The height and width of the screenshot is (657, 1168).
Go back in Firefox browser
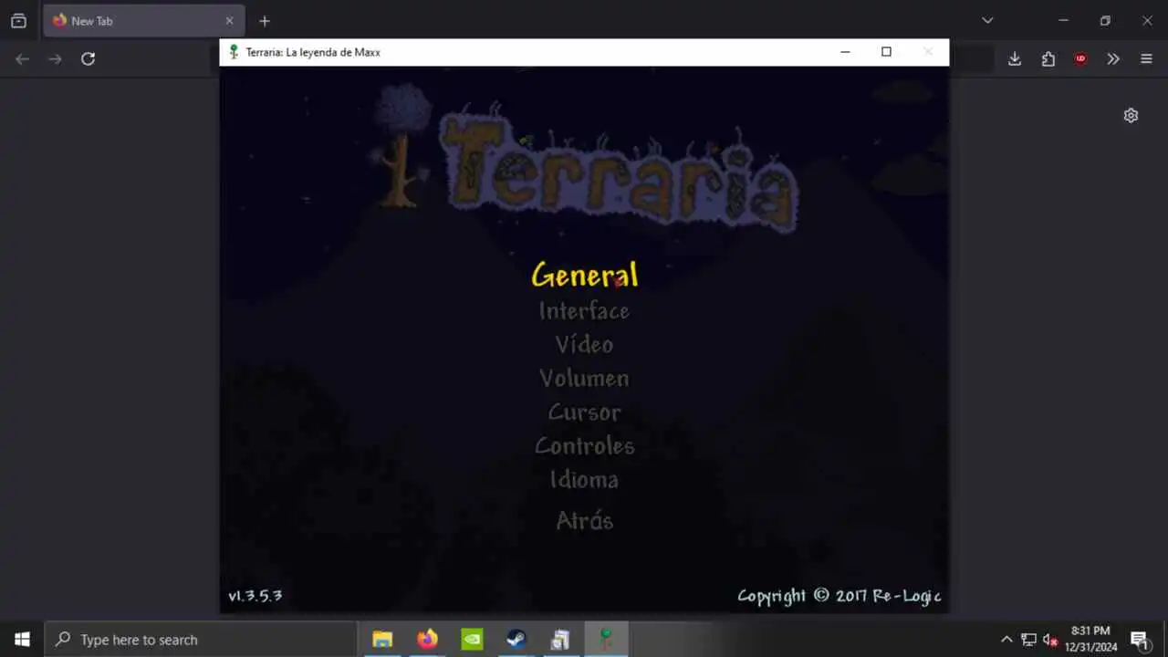click(x=23, y=58)
